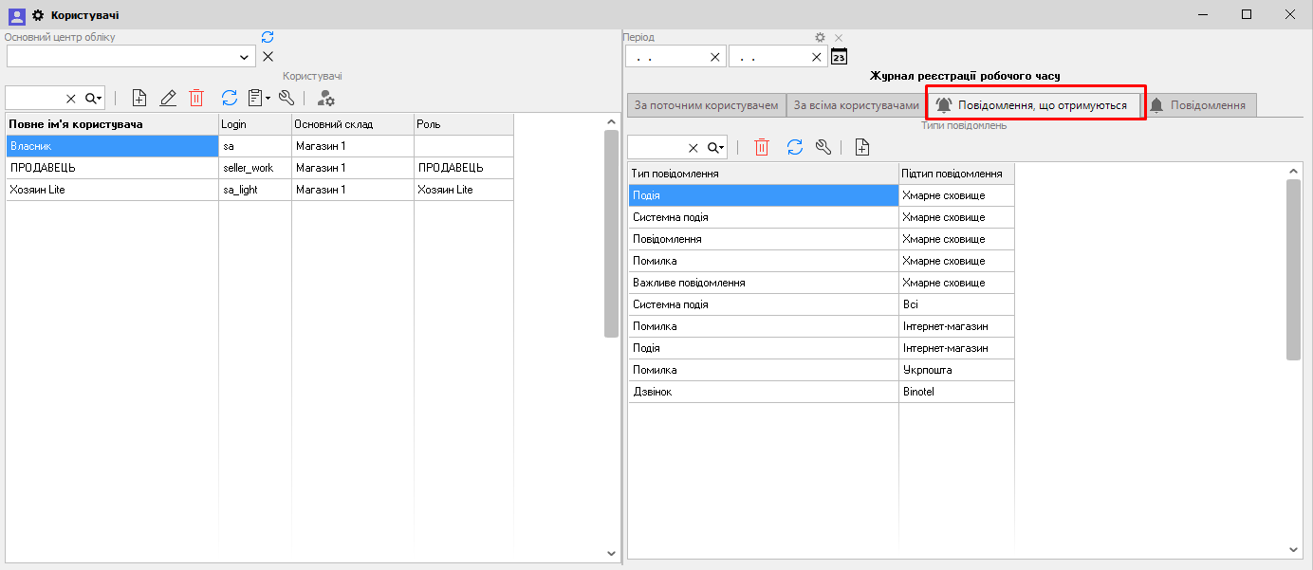Open the period calendar picker icon
The width and height of the screenshot is (1313, 570).
coord(839,57)
